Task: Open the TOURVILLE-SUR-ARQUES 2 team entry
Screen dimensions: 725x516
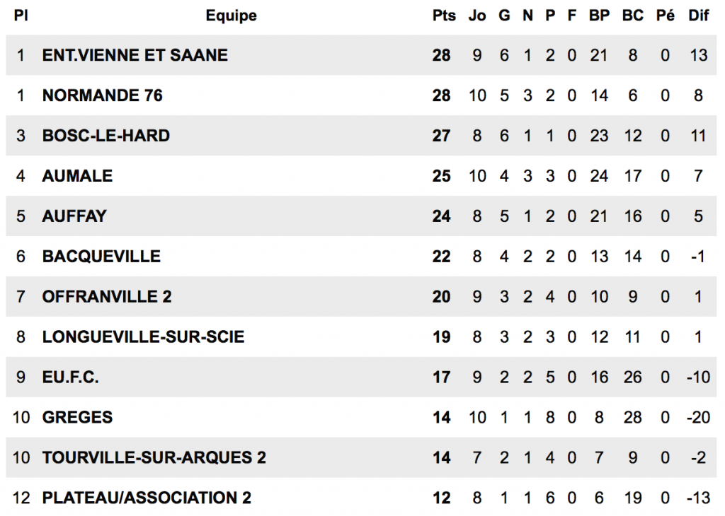Action: click(154, 458)
